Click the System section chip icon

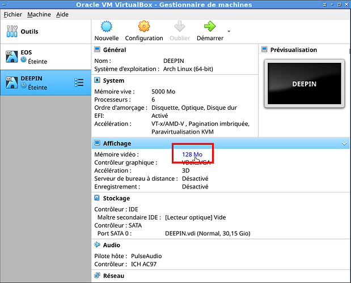tap(97, 80)
